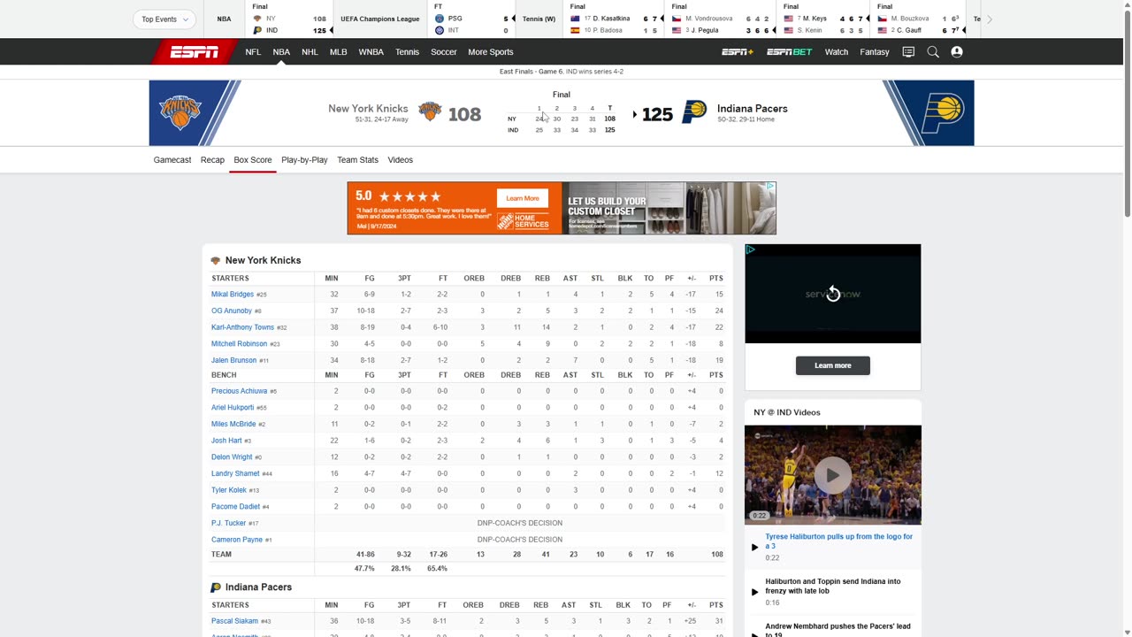Switch to the Play-by-Play tab
Screen dimensions: 1132x637
click(304, 160)
